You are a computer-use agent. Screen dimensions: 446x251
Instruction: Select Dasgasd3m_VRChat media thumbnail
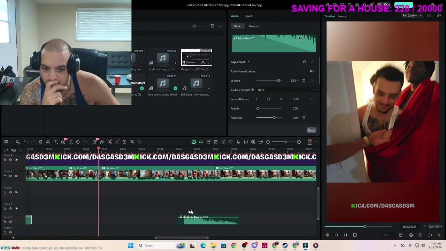pyautogui.click(x=197, y=57)
